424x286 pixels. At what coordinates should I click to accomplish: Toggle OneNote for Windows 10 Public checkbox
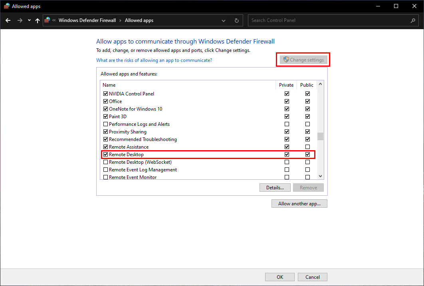pyautogui.click(x=307, y=109)
